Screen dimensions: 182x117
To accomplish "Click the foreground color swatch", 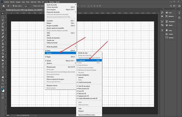I will (2, 89).
